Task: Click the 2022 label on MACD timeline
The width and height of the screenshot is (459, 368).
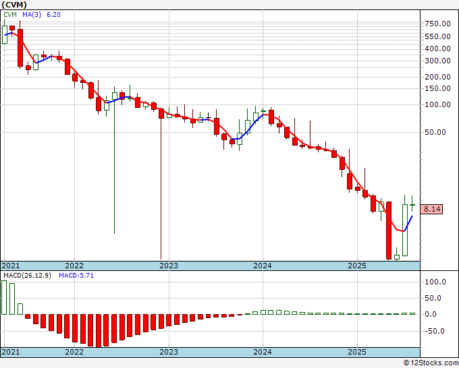Action: 74,352
